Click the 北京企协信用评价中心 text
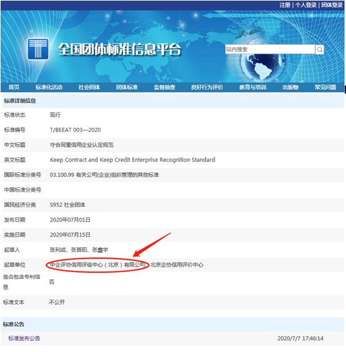Screen dimensions: 346x352 click(176, 265)
